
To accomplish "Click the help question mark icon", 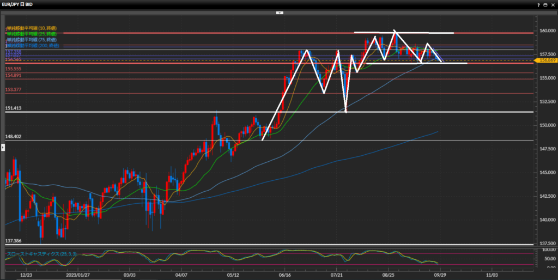I will click(x=537, y=4).
